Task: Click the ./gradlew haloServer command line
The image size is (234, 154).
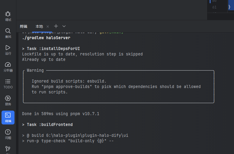Action: pyautogui.click(x=46, y=38)
